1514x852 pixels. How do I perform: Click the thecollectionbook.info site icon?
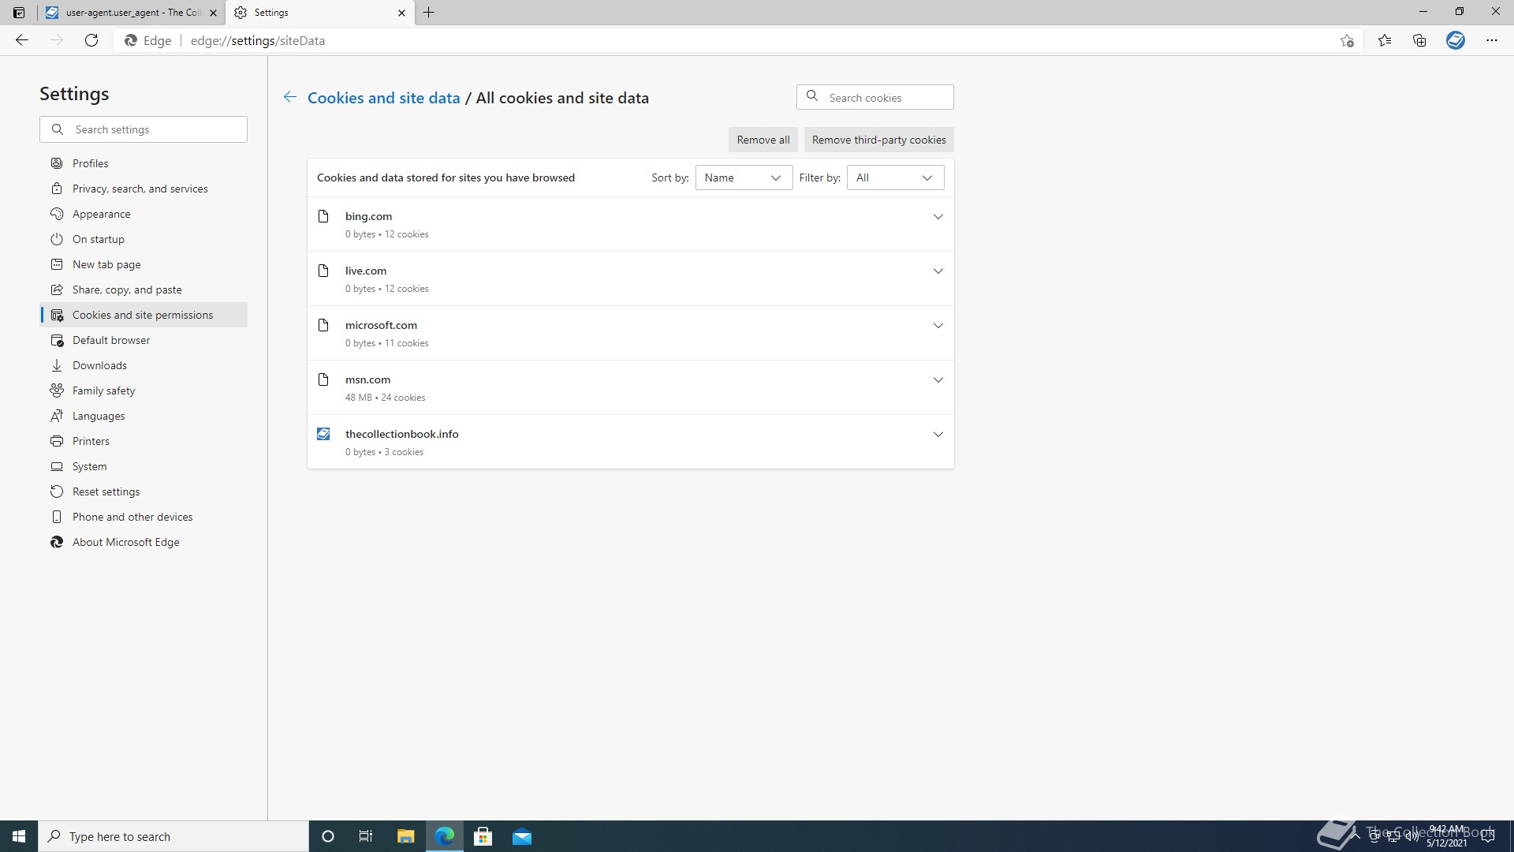[x=323, y=434]
